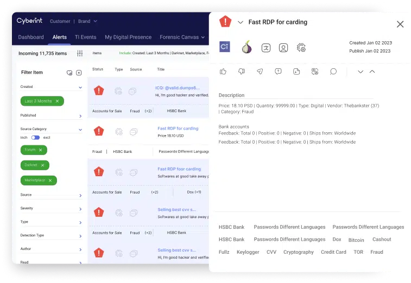Open the Fast RDP foor carding link

click(179, 169)
